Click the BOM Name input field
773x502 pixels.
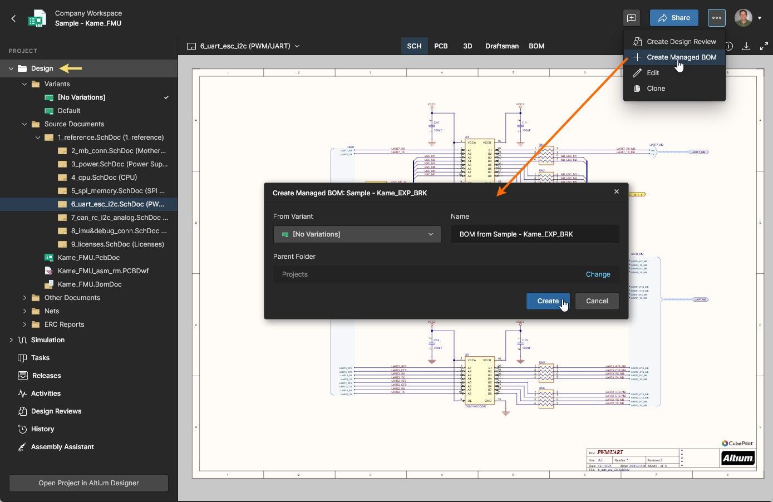(534, 234)
